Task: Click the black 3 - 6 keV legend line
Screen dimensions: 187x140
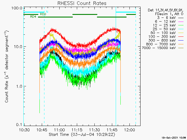Action: [181, 18]
